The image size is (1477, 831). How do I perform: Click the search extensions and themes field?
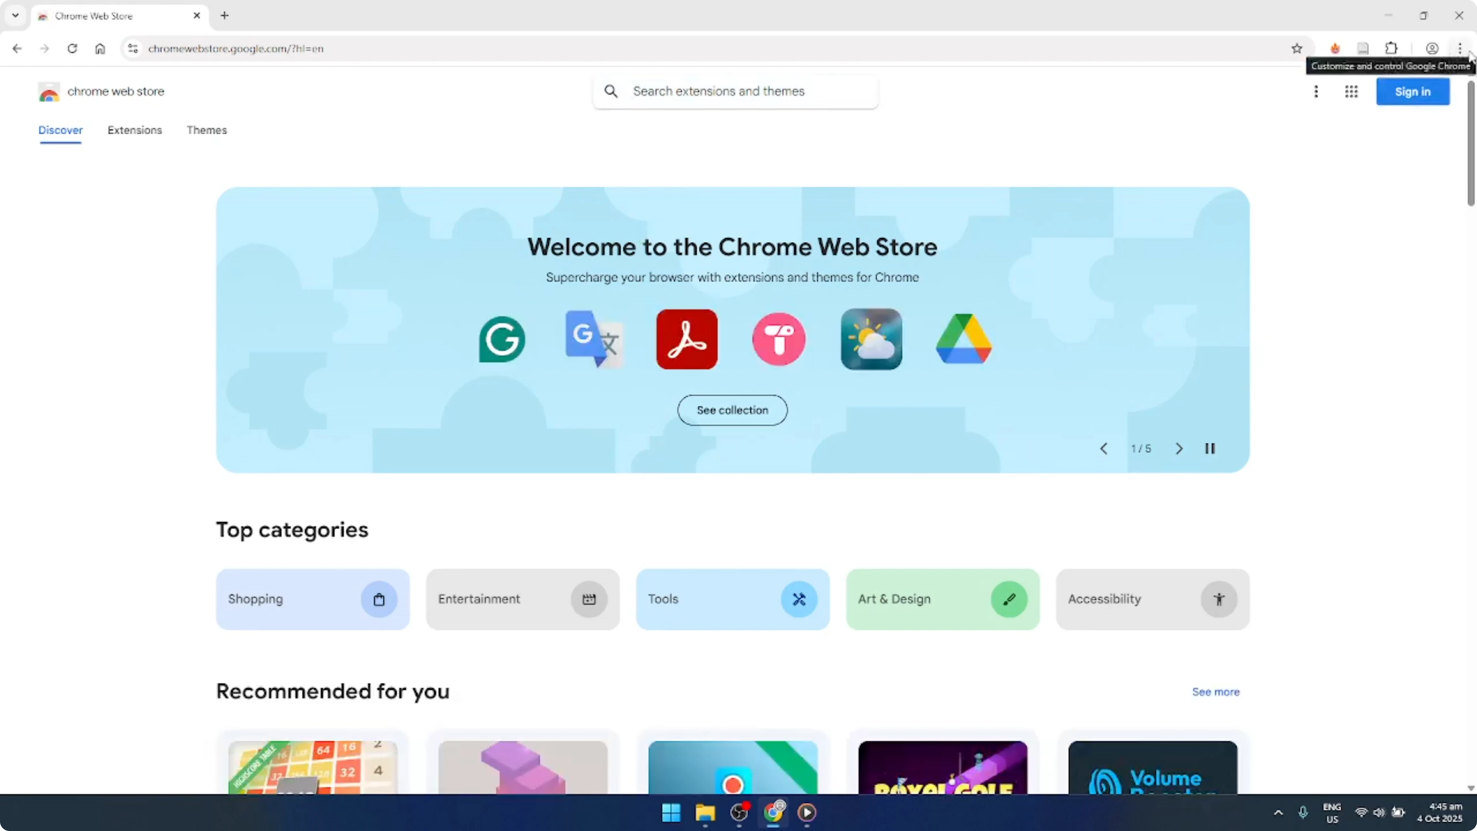735,91
